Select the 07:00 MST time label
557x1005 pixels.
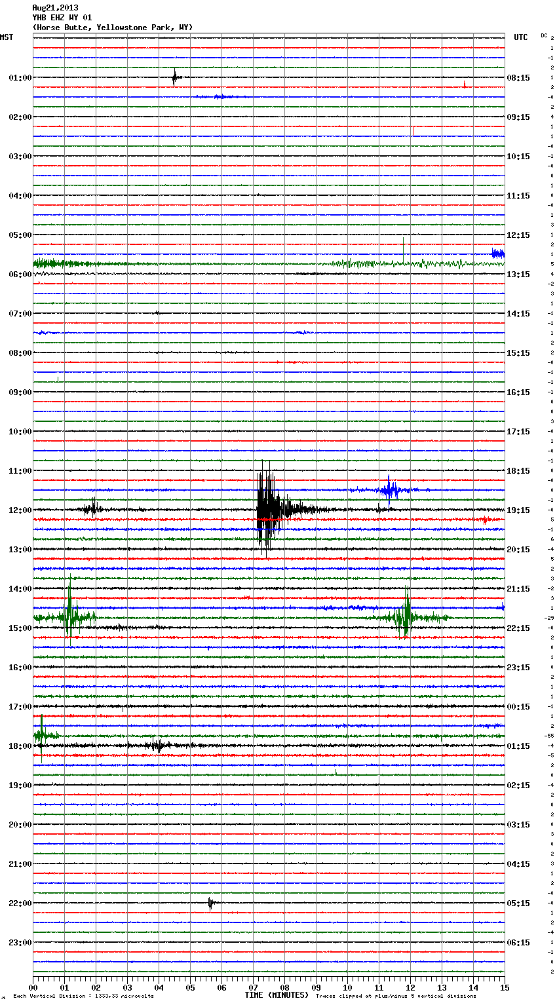point(20,314)
